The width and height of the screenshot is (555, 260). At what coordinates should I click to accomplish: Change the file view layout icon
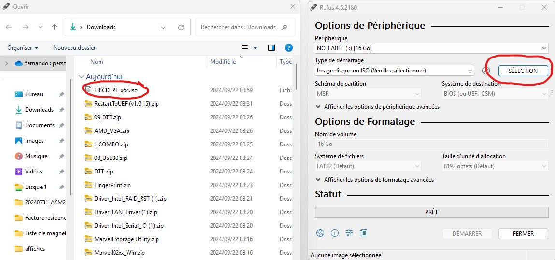[x=244, y=48]
